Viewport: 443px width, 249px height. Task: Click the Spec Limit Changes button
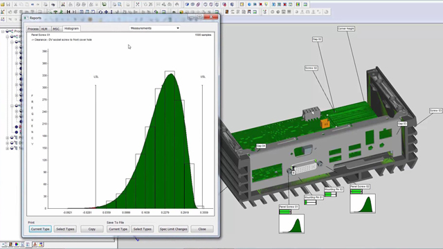click(173, 229)
